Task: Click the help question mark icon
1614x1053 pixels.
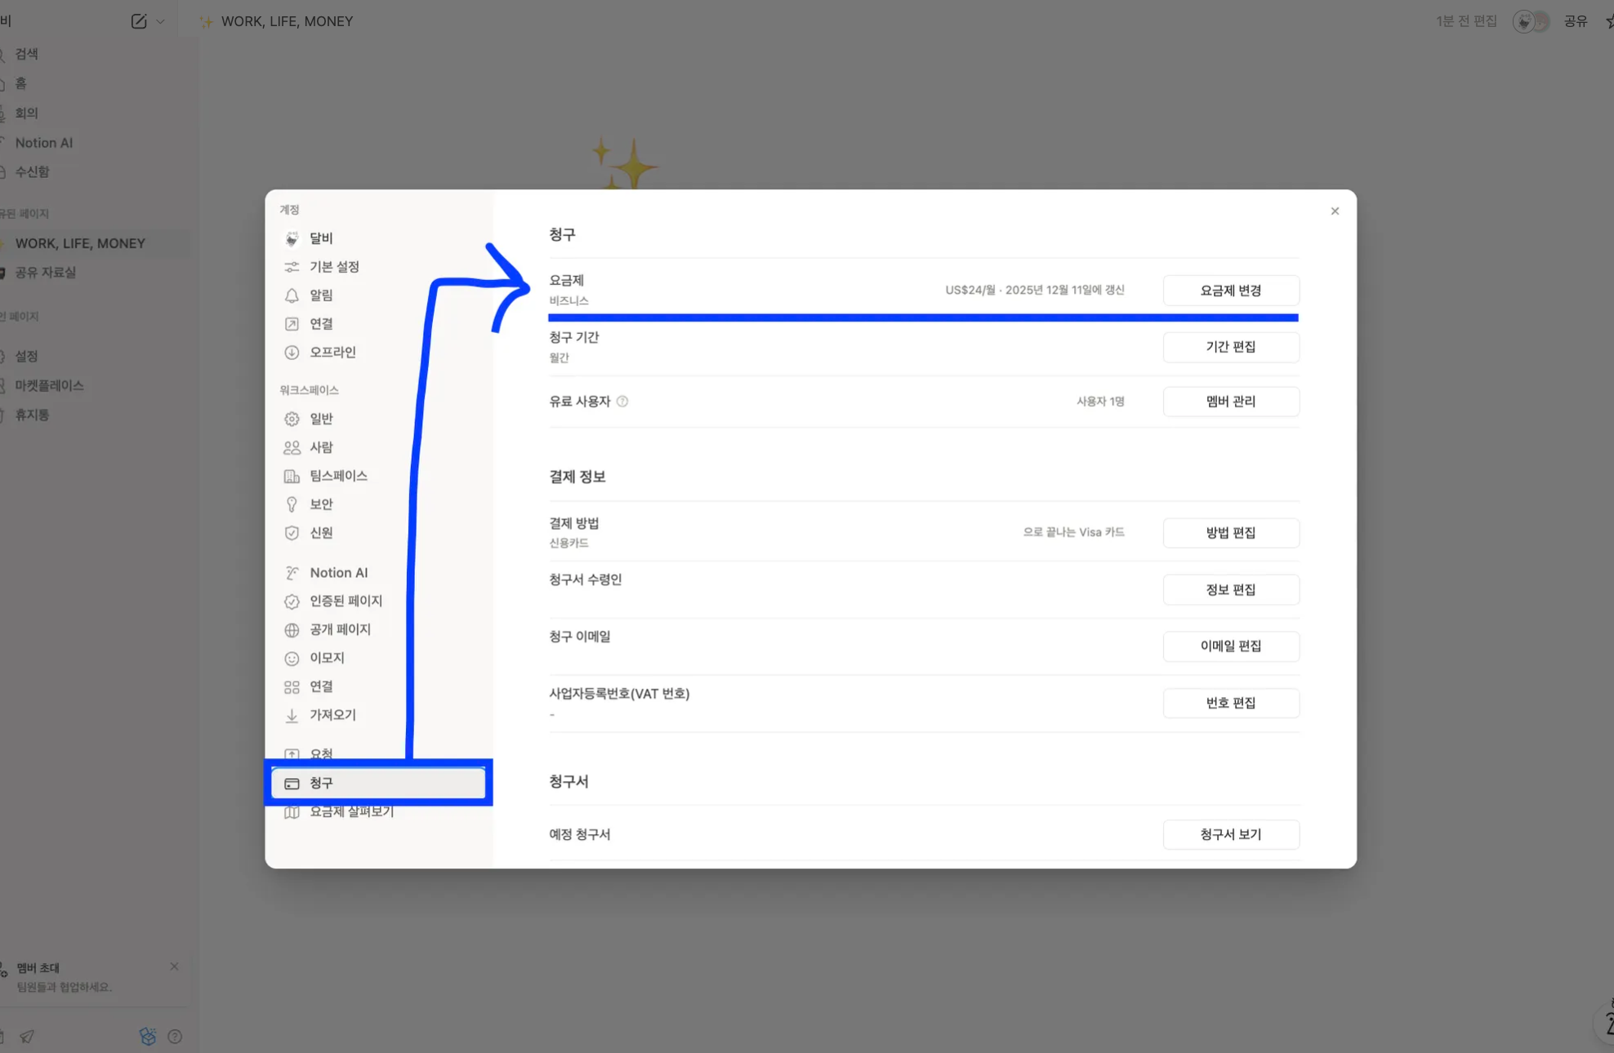Action: coord(175,1037)
